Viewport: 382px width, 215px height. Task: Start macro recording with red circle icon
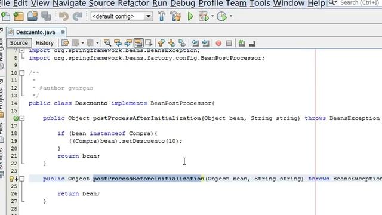pyautogui.click(x=218, y=43)
